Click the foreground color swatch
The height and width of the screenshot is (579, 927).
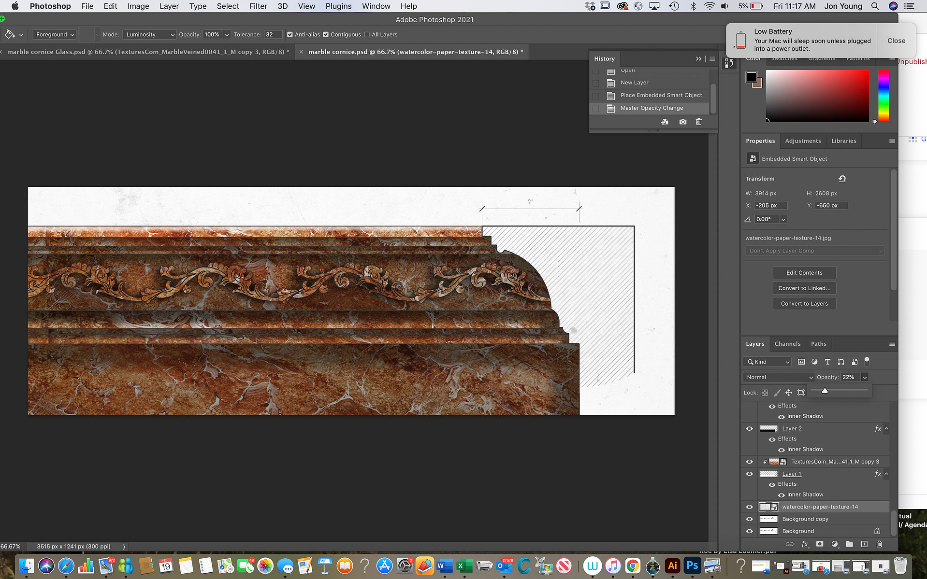click(751, 77)
